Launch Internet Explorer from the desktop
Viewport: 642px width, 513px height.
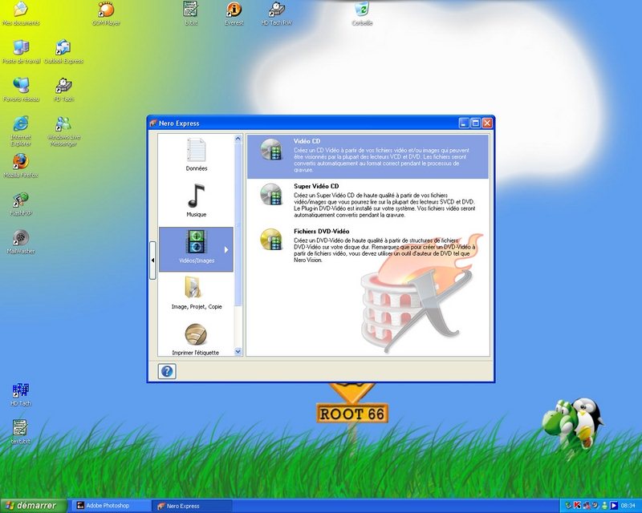pyautogui.click(x=21, y=131)
